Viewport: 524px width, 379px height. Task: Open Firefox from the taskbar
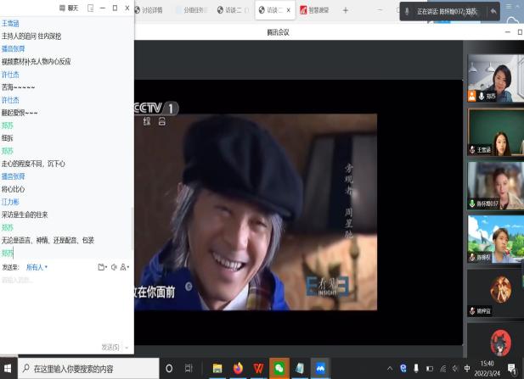(238, 368)
